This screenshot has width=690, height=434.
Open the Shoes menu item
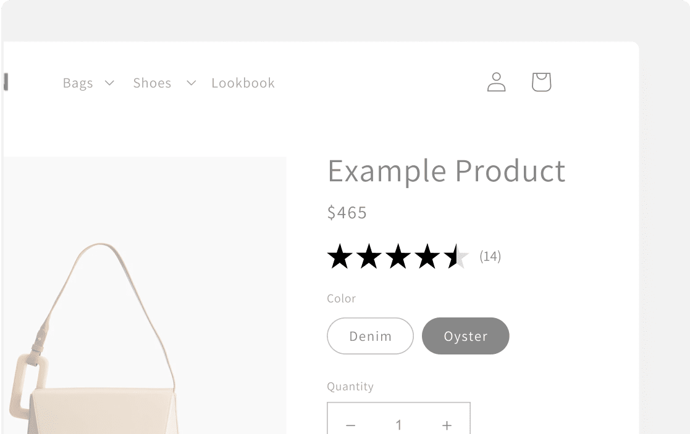152,83
